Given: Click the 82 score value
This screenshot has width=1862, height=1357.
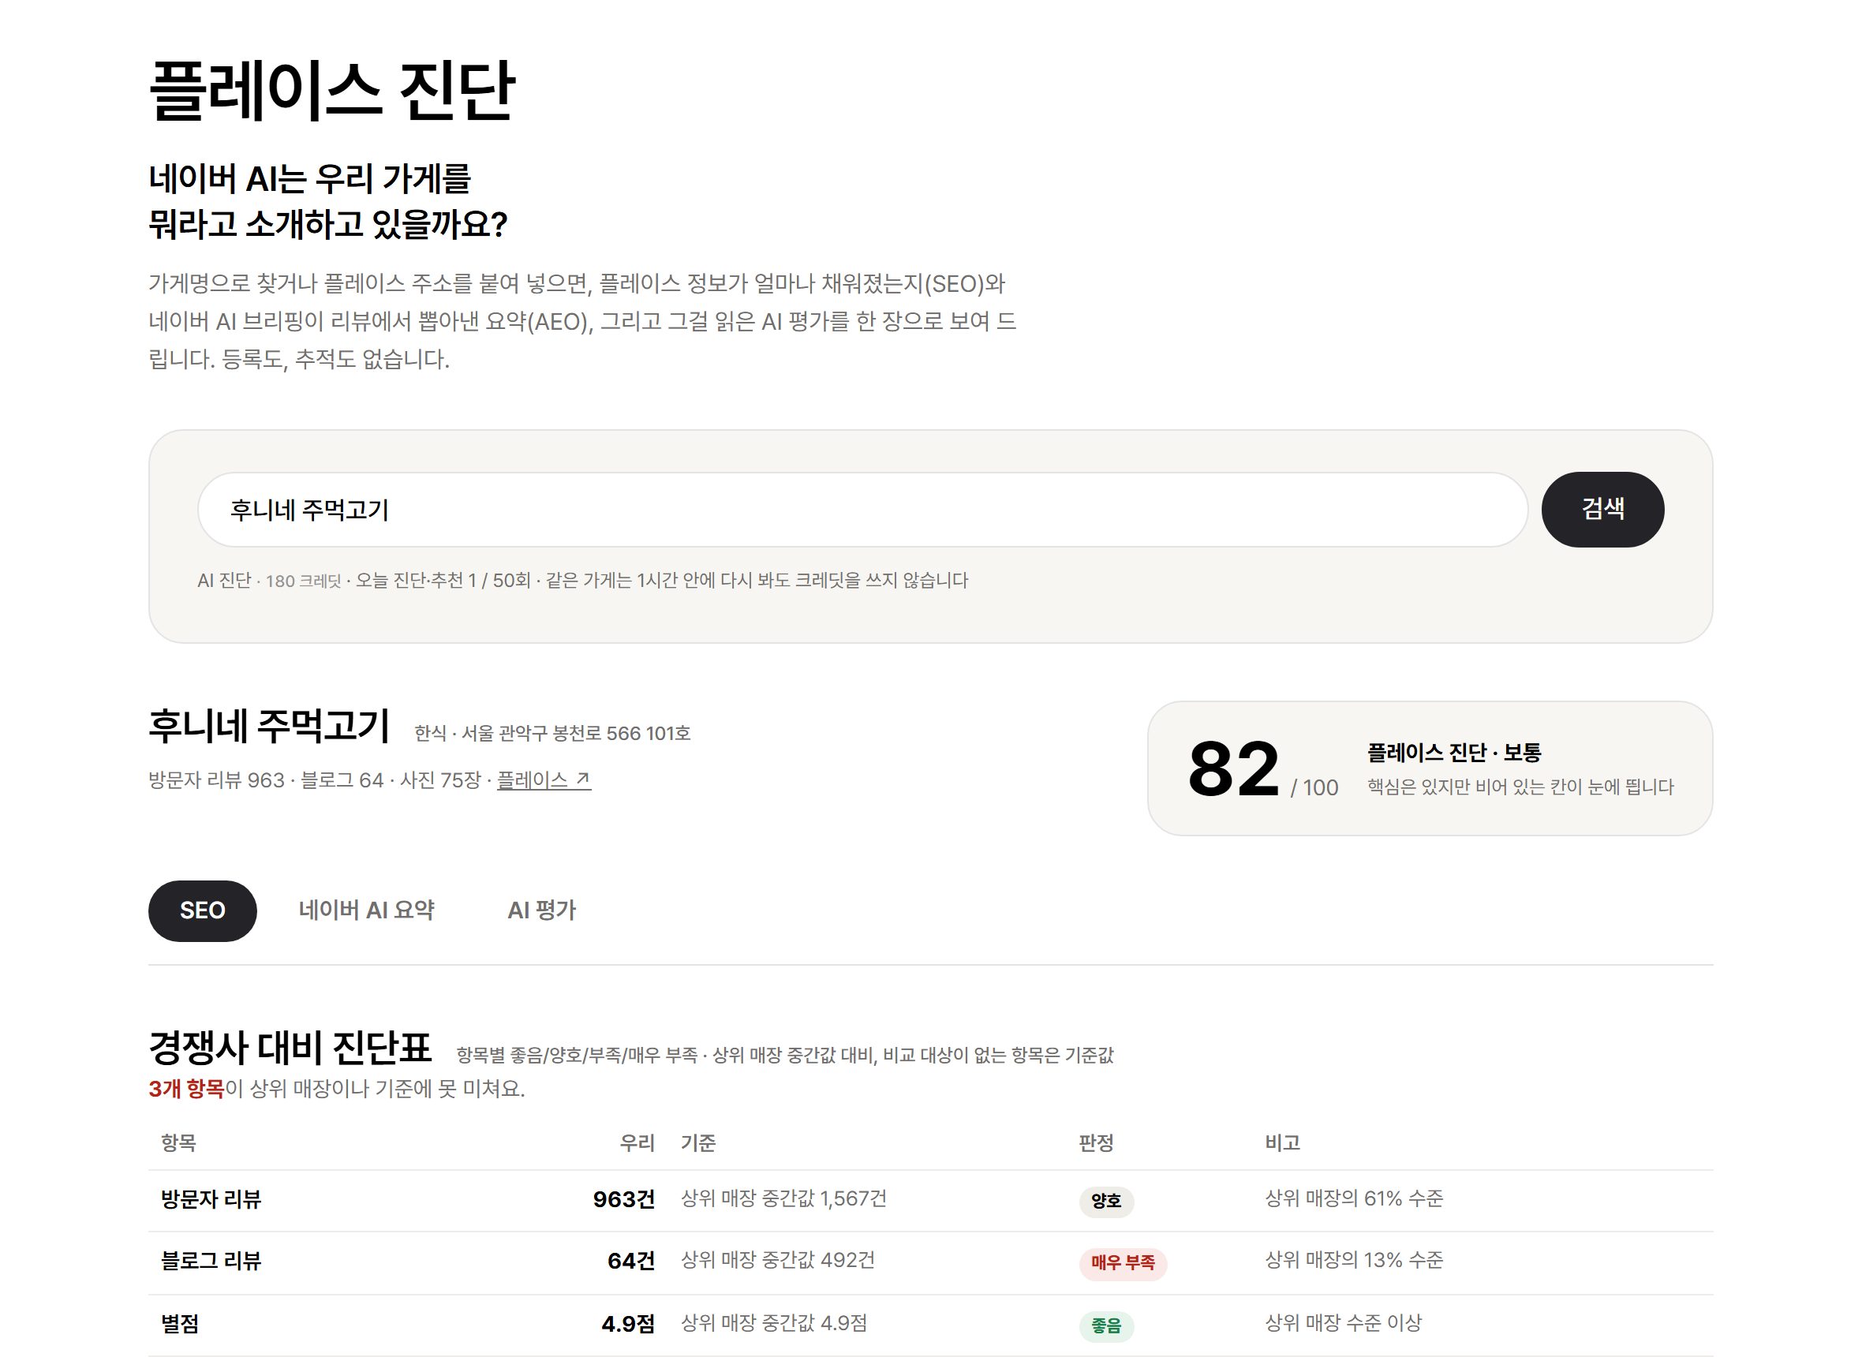Looking at the screenshot, I should (x=1233, y=769).
